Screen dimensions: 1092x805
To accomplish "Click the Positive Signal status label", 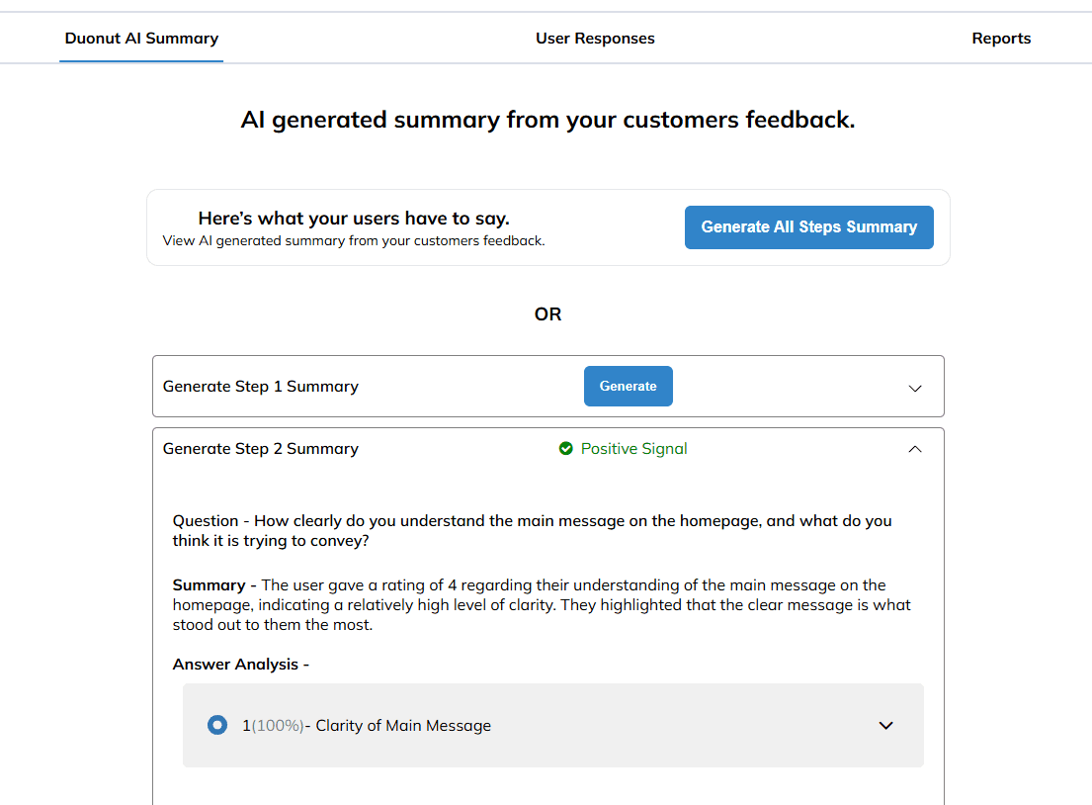I will [x=633, y=449].
